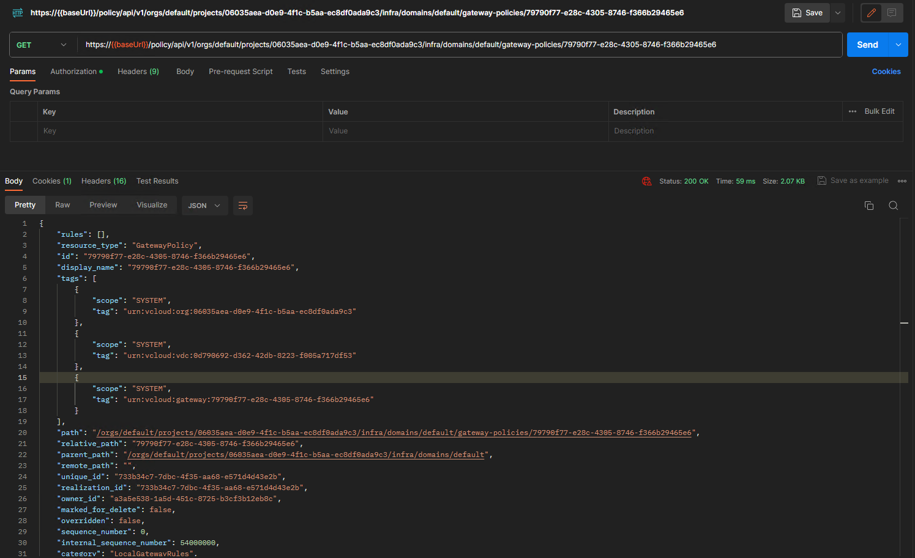Open the comments icon at top right
The image size is (915, 558).
pyautogui.click(x=892, y=13)
